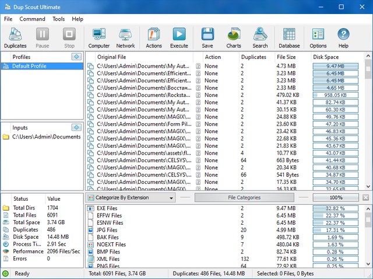This screenshot has width=373, height=279.
Task: Open the Categorize By Extension dropdown
Action: (x=131, y=198)
